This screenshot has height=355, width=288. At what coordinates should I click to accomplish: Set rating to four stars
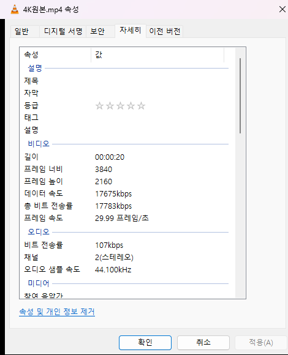coord(131,106)
